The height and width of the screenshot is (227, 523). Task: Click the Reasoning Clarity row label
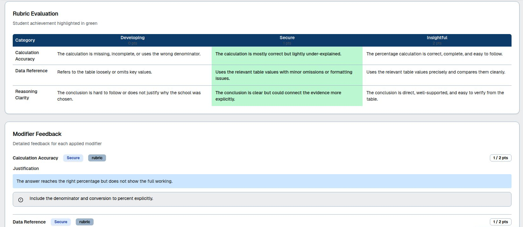tap(26, 95)
